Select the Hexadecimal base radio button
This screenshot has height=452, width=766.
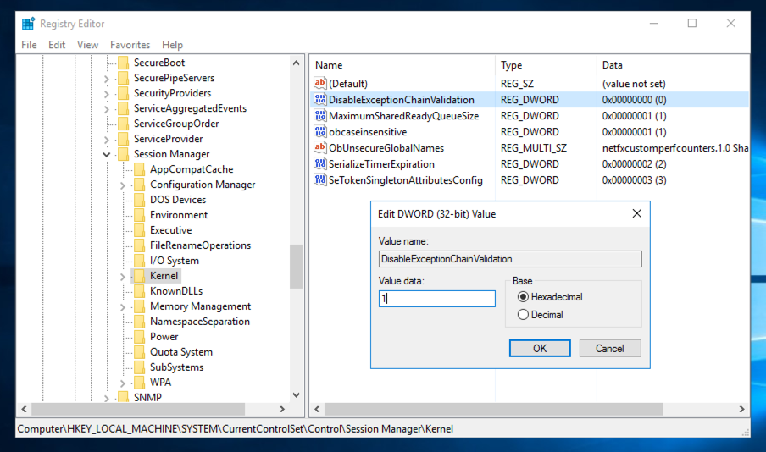523,297
